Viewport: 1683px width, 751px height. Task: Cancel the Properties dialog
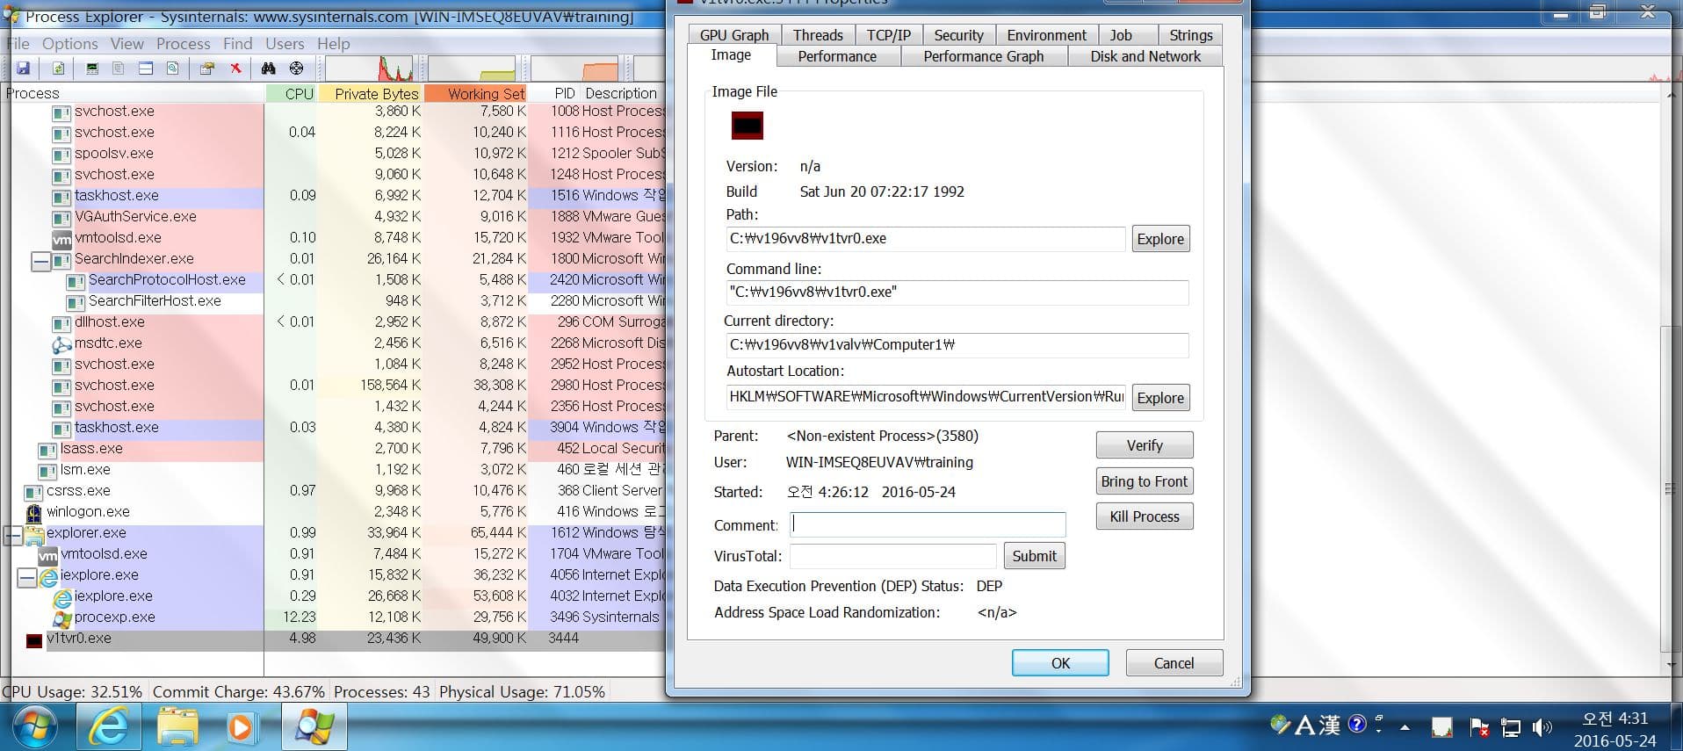click(x=1174, y=663)
